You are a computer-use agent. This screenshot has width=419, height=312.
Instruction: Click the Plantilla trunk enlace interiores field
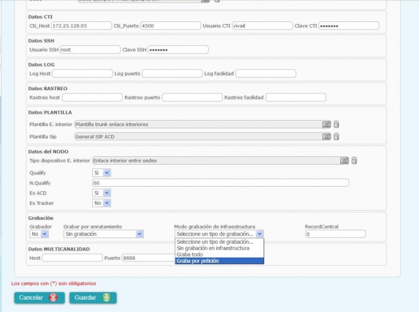click(198, 124)
